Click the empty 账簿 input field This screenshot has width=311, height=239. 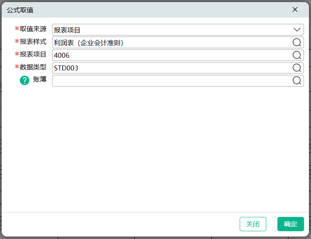[x=172, y=81]
